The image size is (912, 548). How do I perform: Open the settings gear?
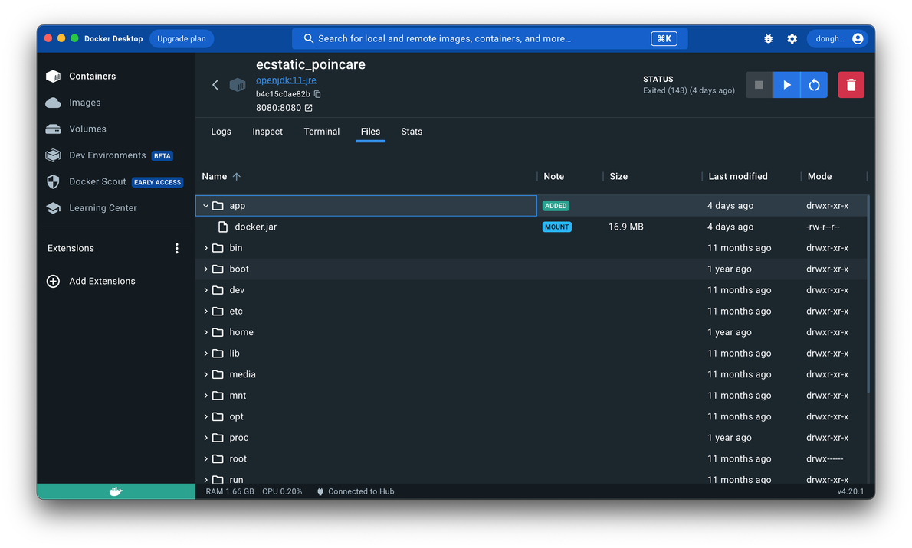pos(792,39)
